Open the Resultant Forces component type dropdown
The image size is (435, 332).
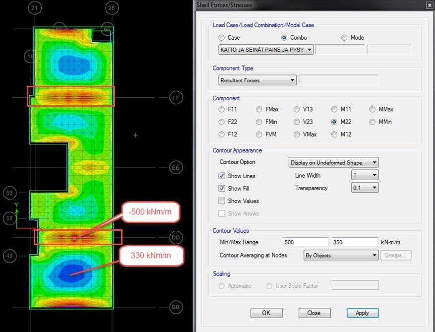[x=257, y=80]
